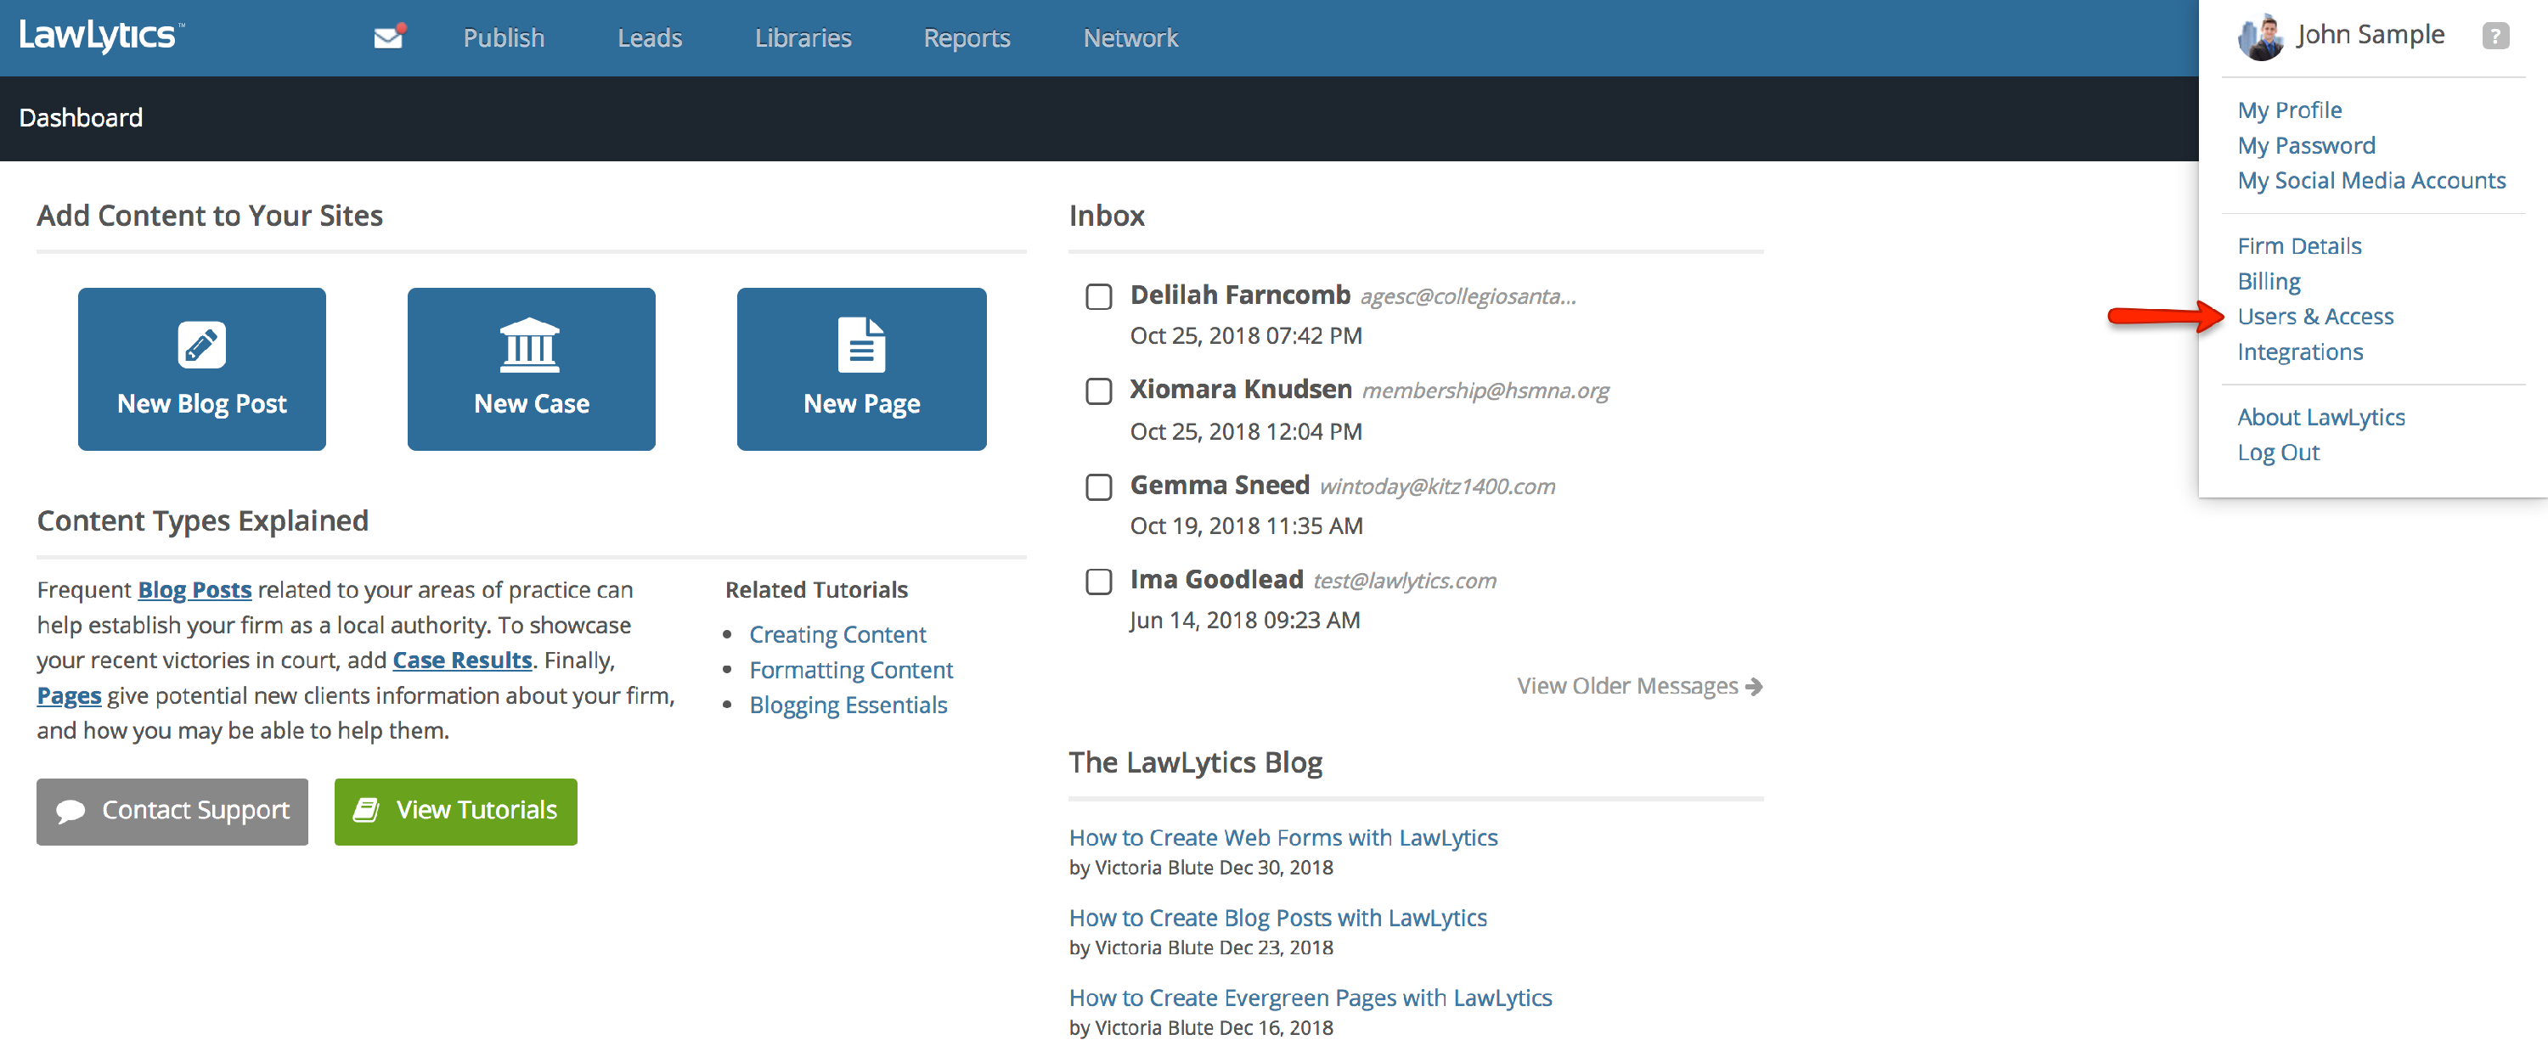The height and width of the screenshot is (1057, 2548).
Task: Click the Dashboard page title
Action: coord(80,118)
